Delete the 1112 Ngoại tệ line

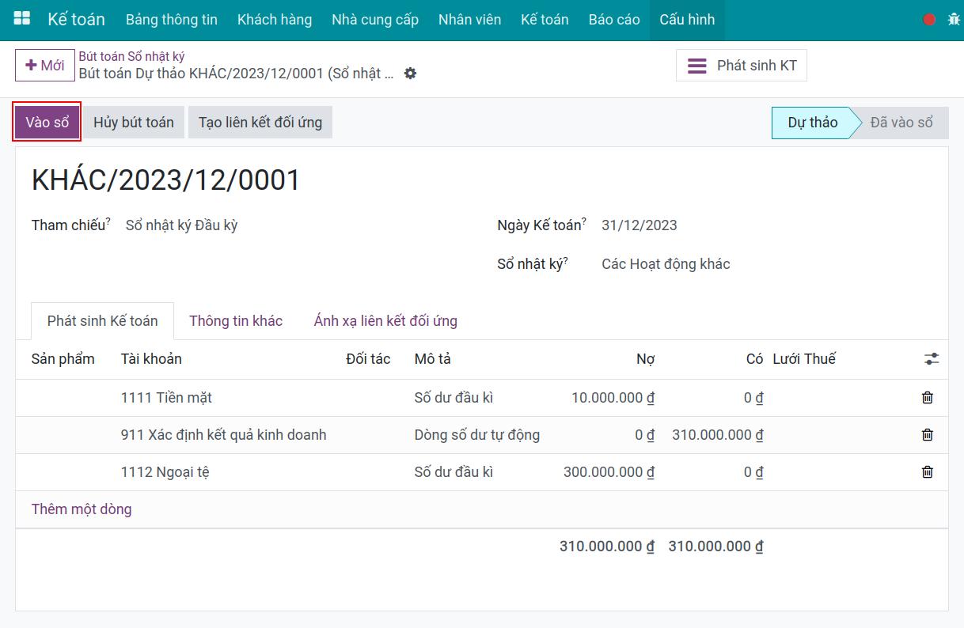click(x=928, y=472)
